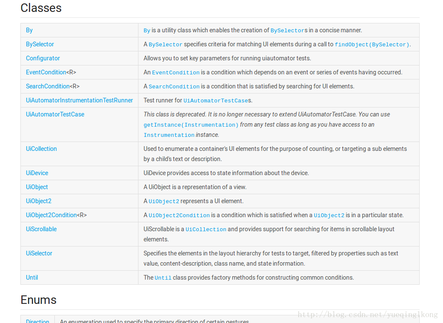Open the UiAutomatorTestCase class link
The width and height of the screenshot is (443, 323).
55,114
